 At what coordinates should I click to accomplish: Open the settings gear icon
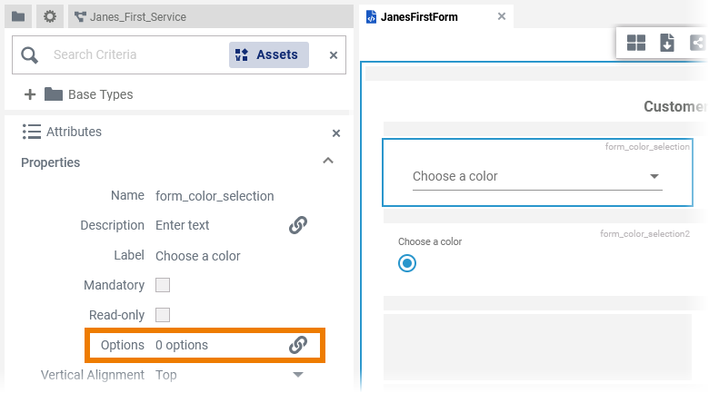(50, 16)
